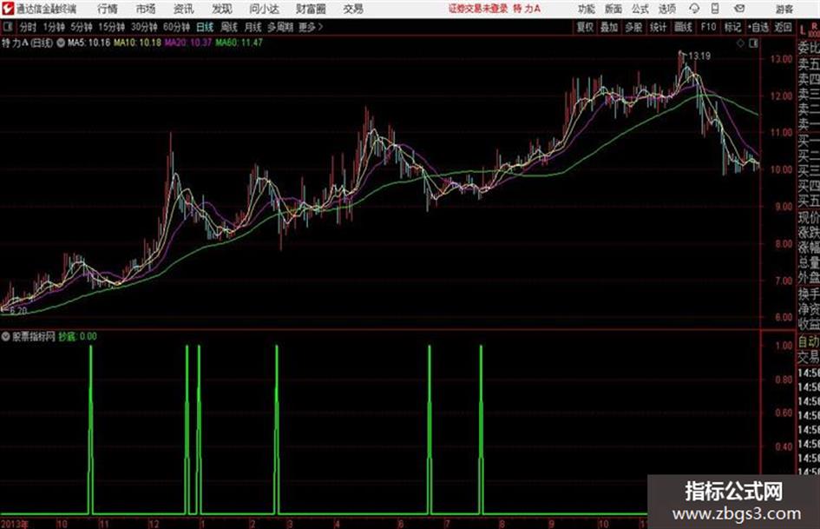Click the 自动 button in right panel

(809, 342)
